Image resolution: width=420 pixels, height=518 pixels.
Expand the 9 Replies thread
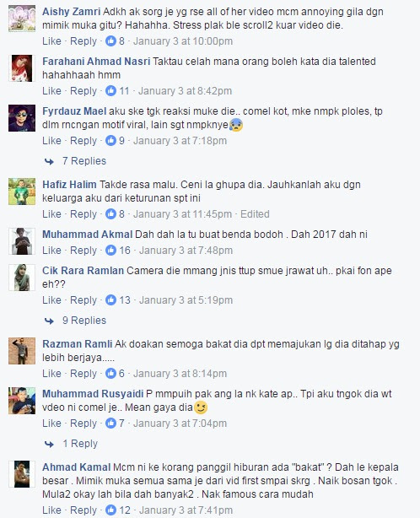pyautogui.click(x=84, y=320)
